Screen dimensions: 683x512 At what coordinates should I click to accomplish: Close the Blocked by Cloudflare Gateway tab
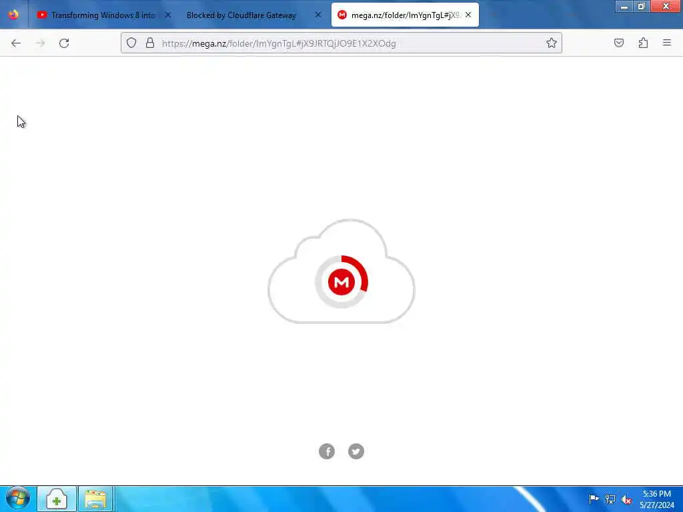click(318, 15)
